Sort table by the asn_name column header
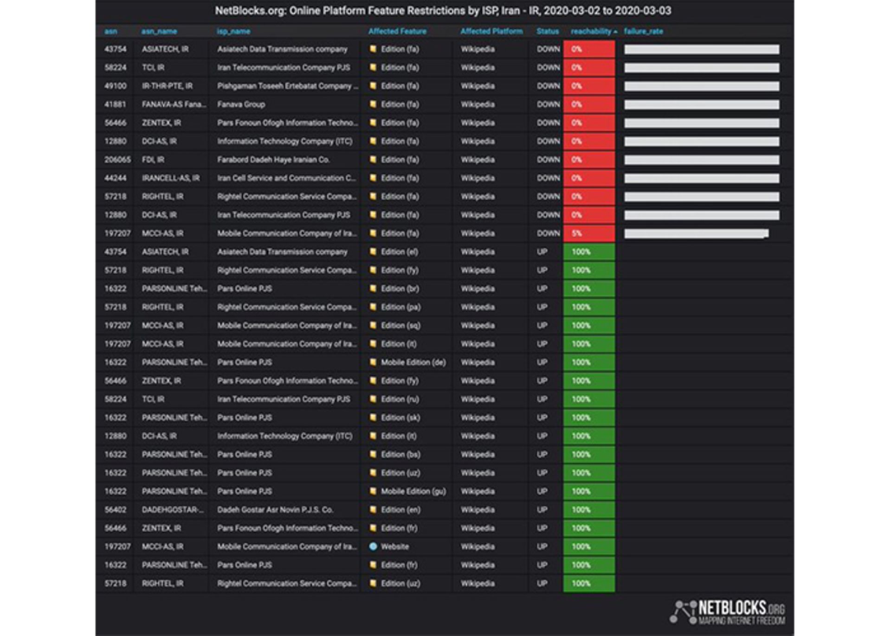The image size is (891, 636). click(159, 31)
